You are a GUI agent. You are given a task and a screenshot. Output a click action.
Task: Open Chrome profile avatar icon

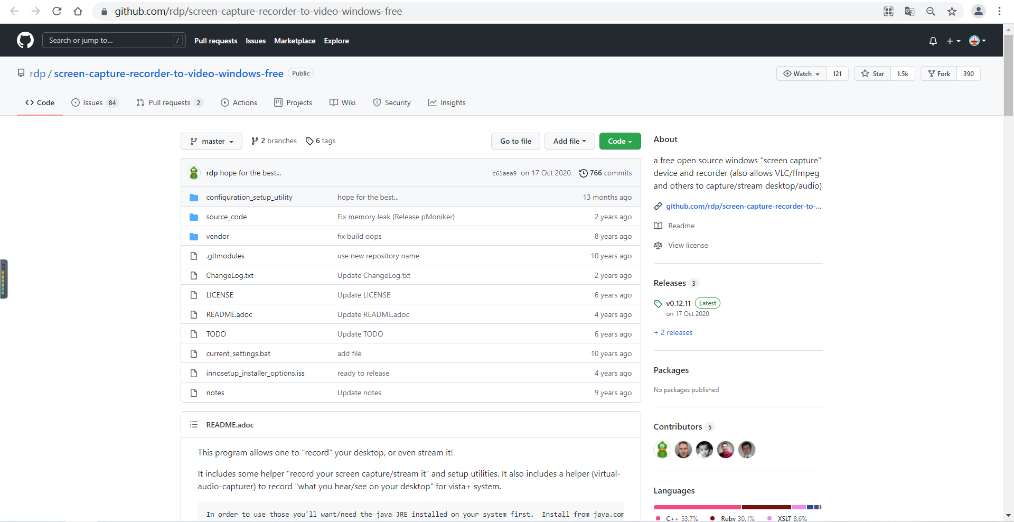tap(978, 11)
